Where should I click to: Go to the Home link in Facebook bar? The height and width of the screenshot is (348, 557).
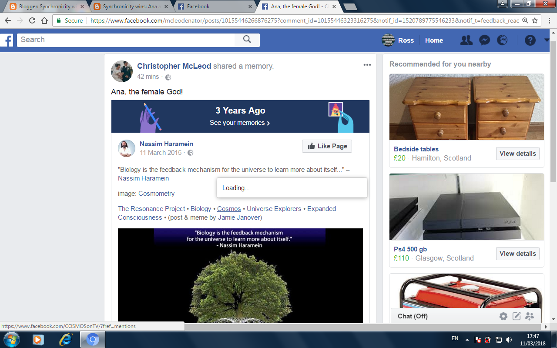pyautogui.click(x=434, y=40)
